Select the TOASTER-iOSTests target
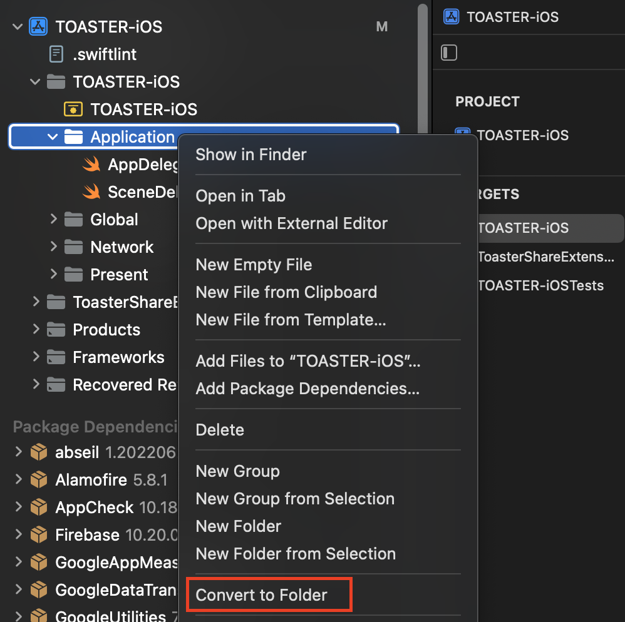The height and width of the screenshot is (622, 625). (x=541, y=285)
